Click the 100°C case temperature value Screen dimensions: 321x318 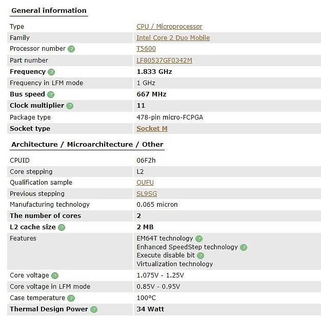pos(146,297)
